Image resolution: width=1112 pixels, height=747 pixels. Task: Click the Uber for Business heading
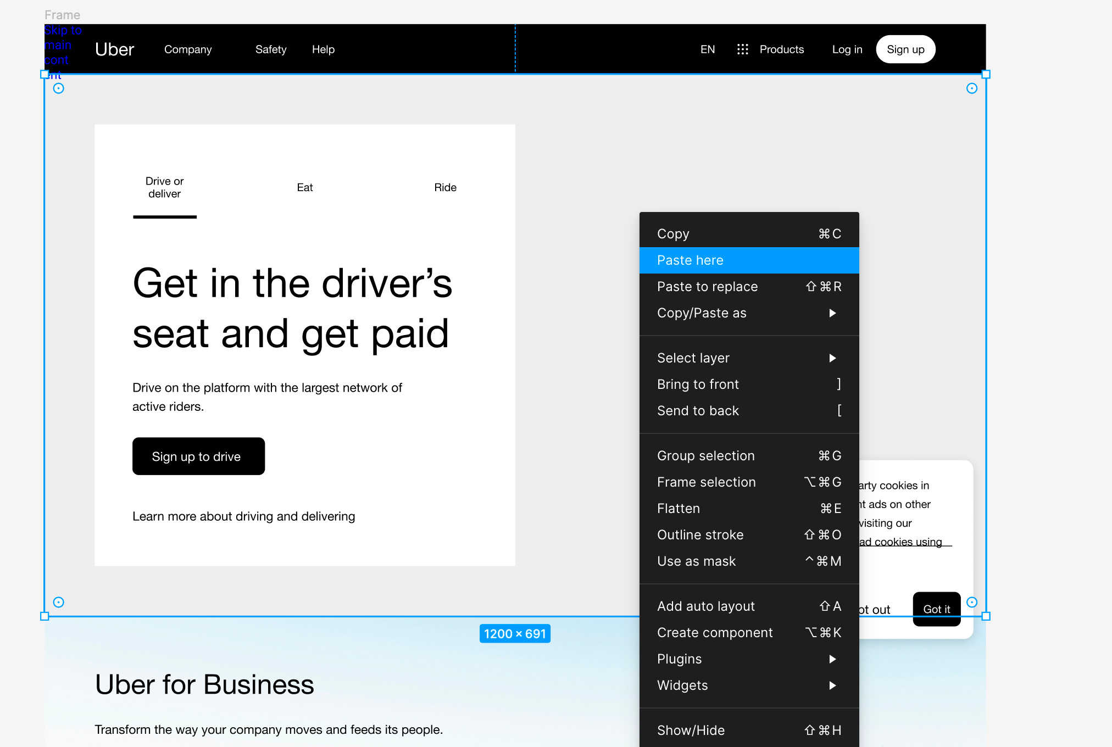[x=204, y=685]
